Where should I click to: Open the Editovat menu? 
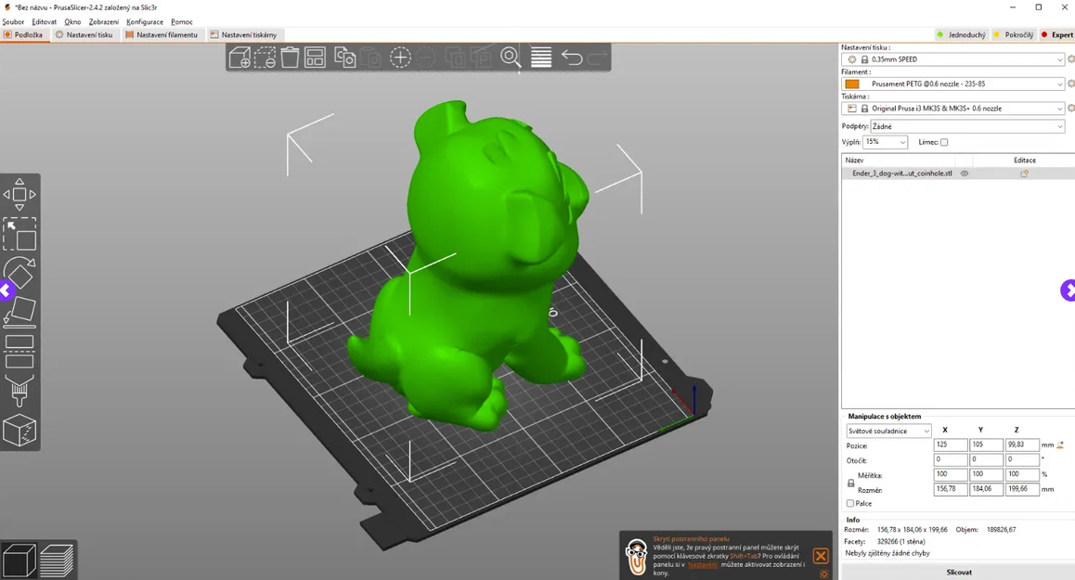click(45, 22)
